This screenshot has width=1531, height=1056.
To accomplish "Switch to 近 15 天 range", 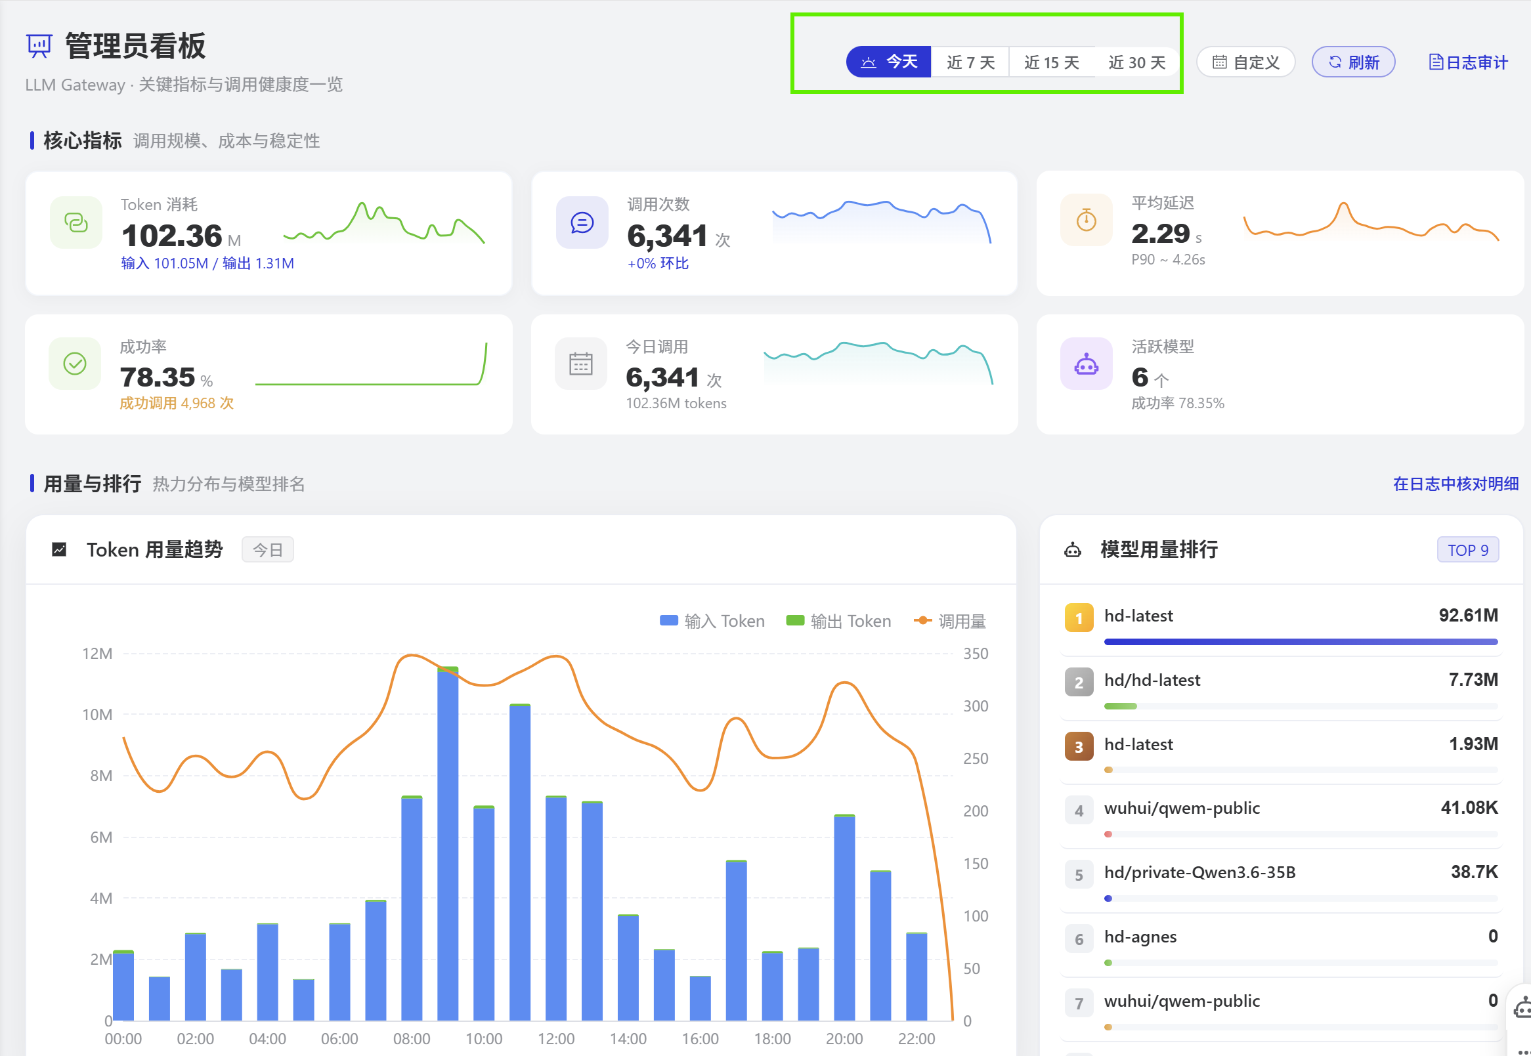I will point(1052,62).
